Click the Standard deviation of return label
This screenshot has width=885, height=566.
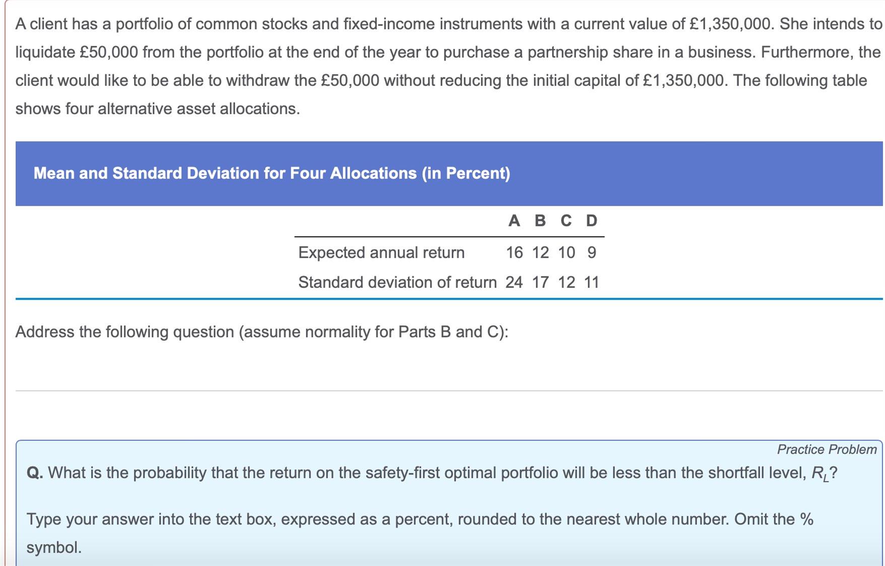click(397, 282)
